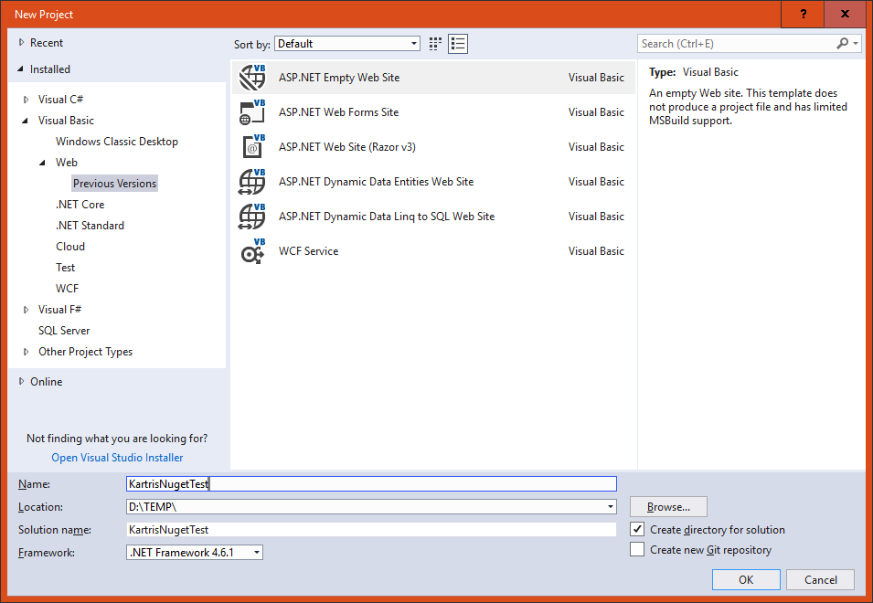This screenshot has width=873, height=603.
Task: Toggle Create directory for solution checkbox
Action: point(637,529)
